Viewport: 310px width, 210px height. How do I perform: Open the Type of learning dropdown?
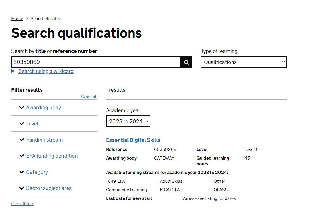(244, 62)
